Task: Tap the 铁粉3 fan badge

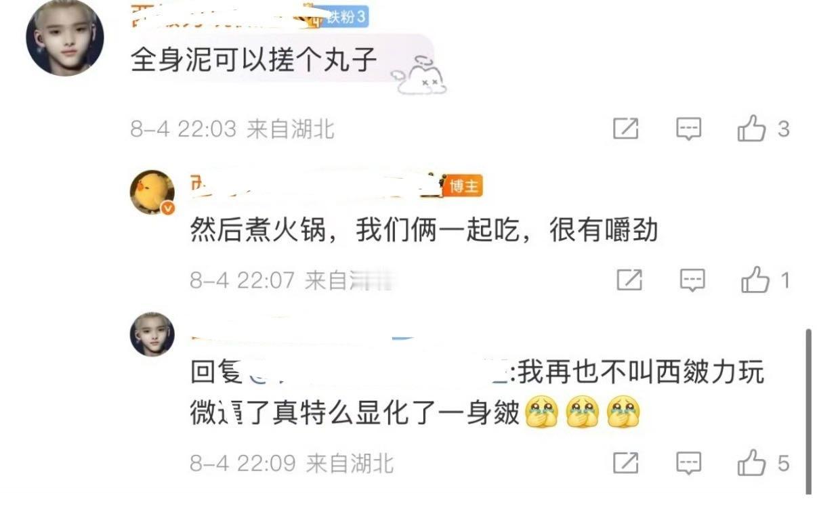Action: pyautogui.click(x=345, y=17)
